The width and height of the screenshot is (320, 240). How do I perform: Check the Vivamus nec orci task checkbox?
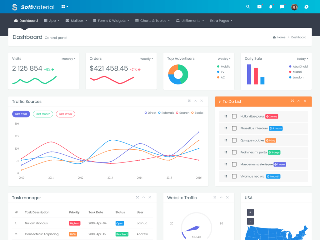(x=234, y=176)
